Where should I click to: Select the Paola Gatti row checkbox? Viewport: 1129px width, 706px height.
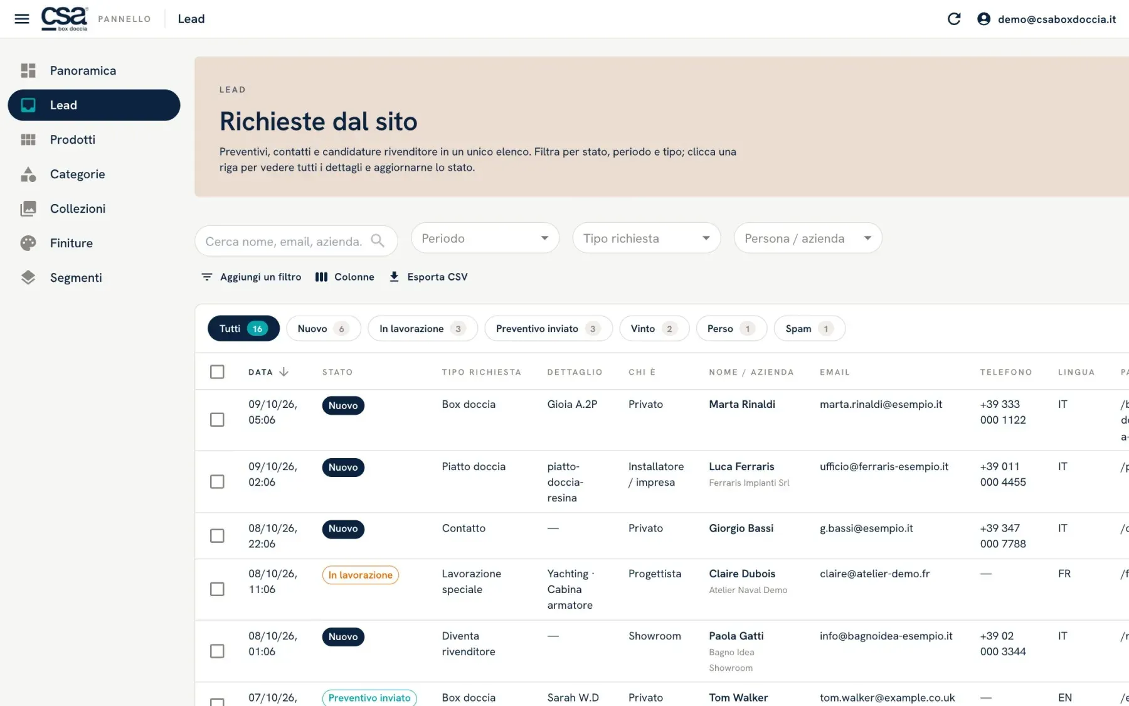pyautogui.click(x=217, y=651)
